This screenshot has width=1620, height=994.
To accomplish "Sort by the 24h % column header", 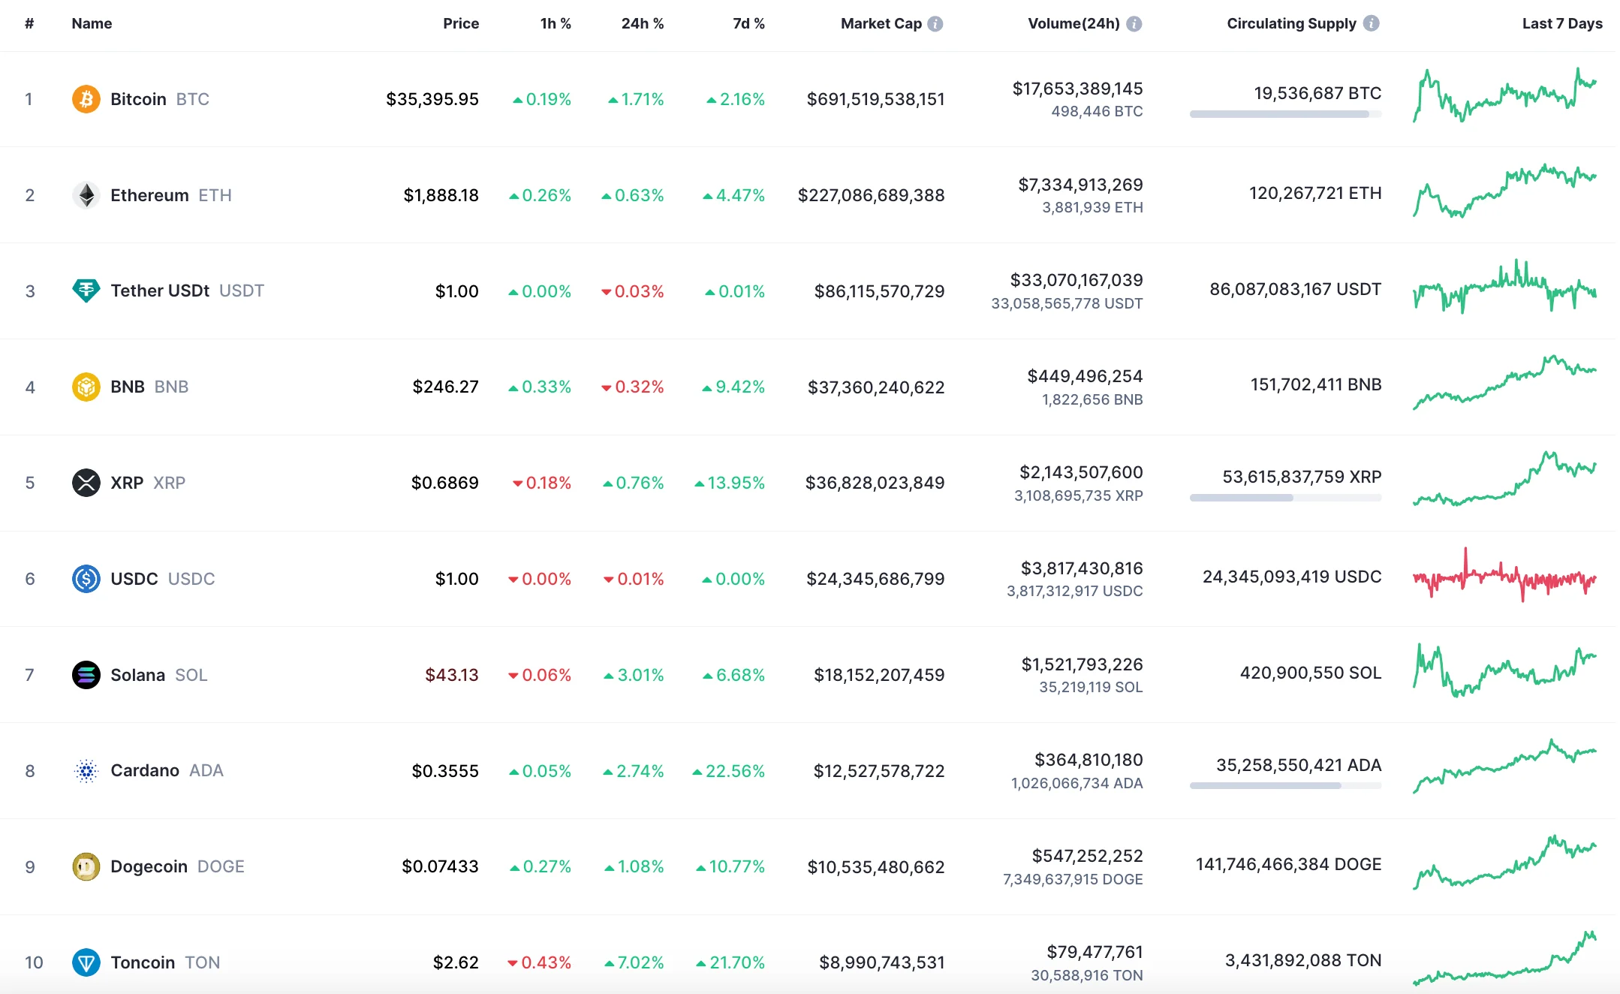I will pyautogui.click(x=642, y=24).
